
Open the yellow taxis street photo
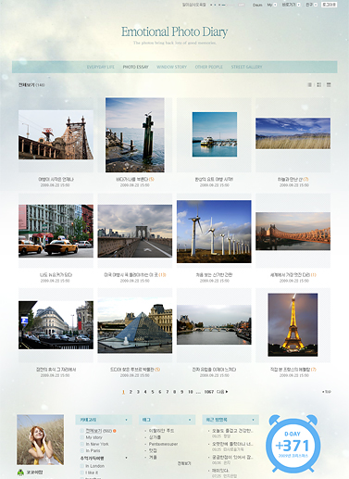tap(56, 231)
